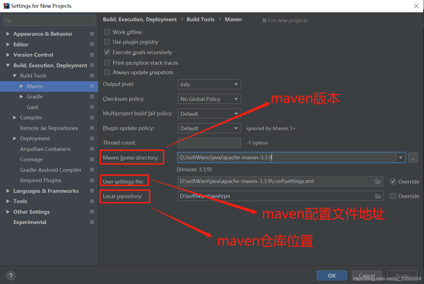Enable the Use plugin registry checkbox
424x284 pixels.
pyautogui.click(x=107, y=42)
